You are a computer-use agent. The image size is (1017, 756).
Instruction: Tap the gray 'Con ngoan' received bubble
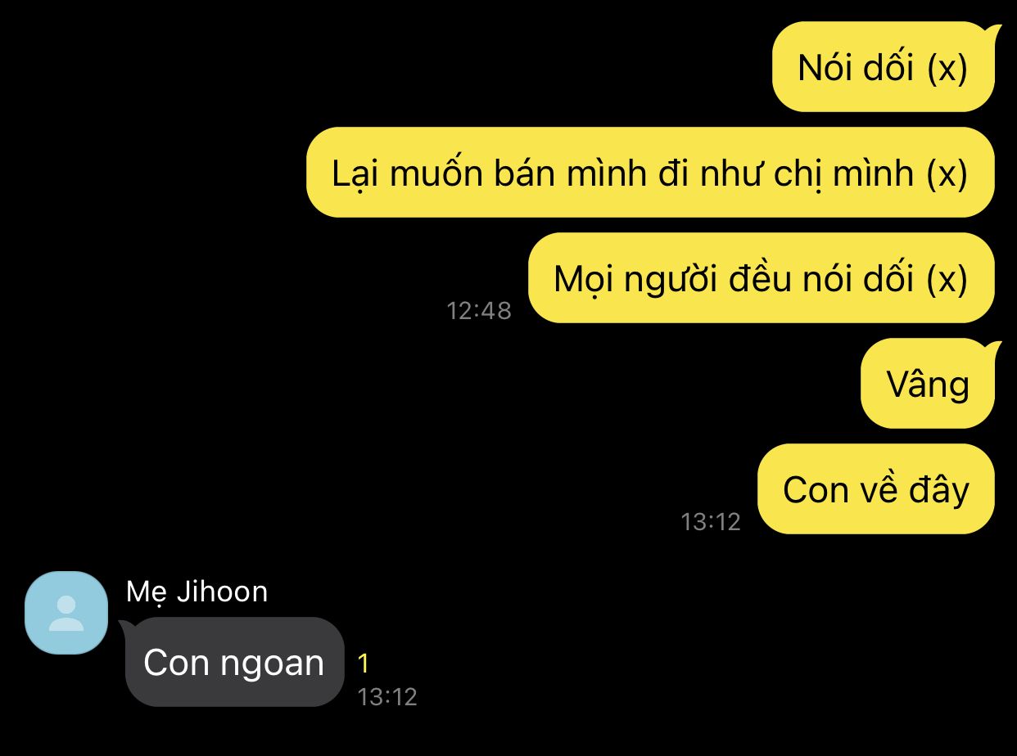[x=234, y=662]
